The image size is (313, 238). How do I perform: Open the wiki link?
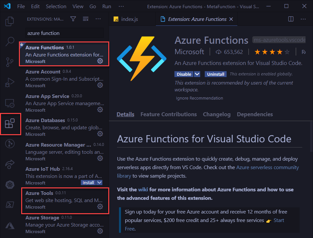(143, 189)
